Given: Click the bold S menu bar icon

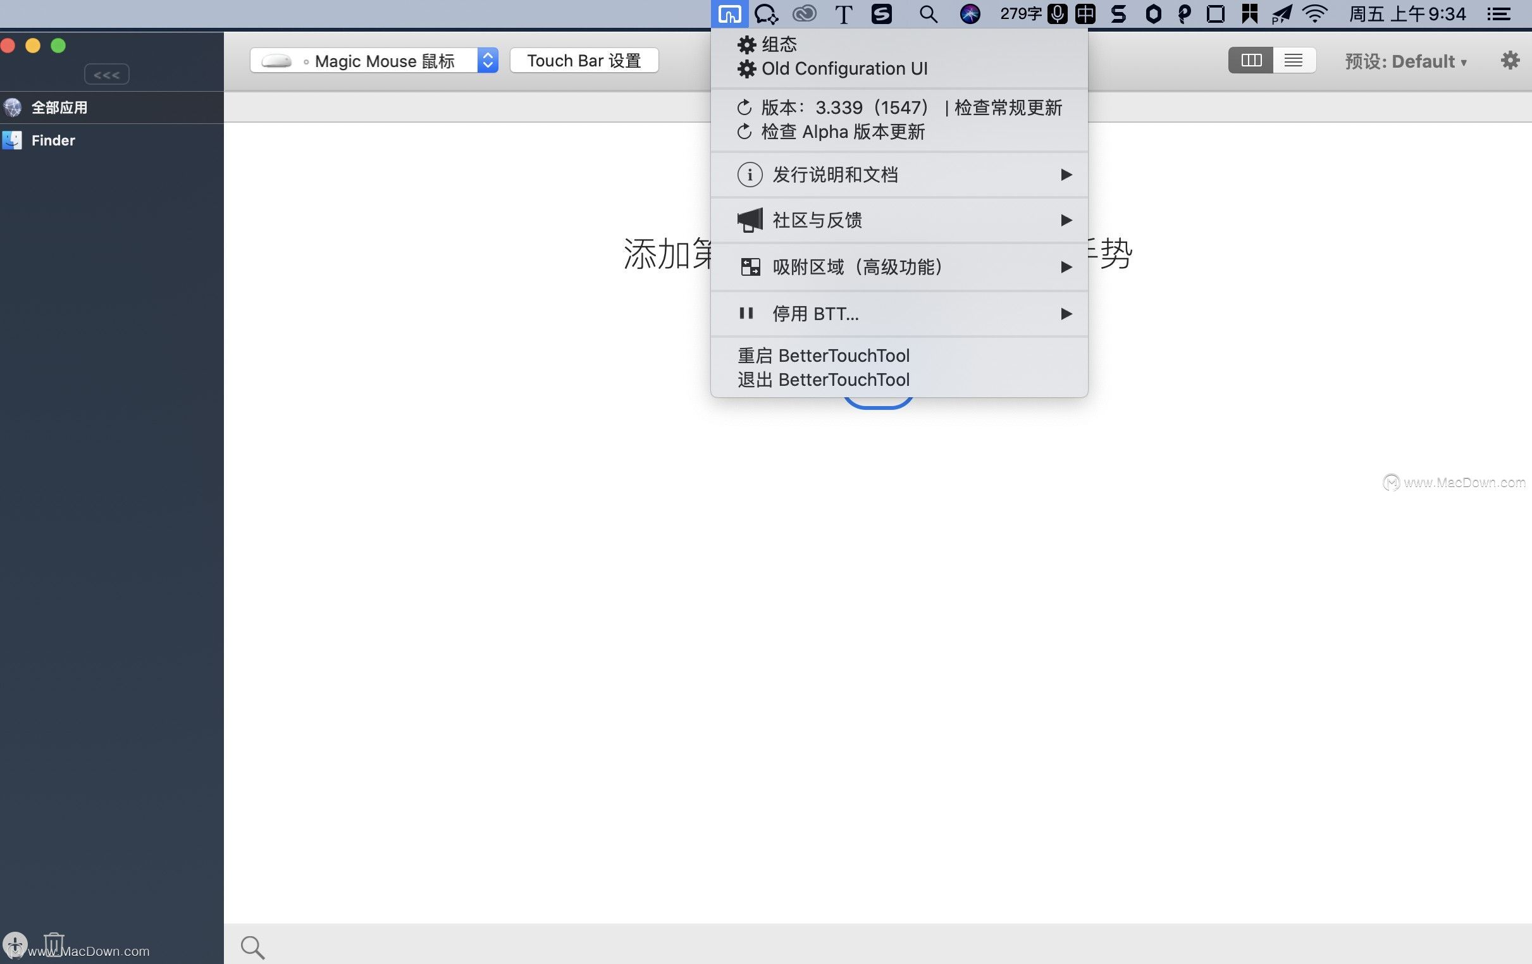Looking at the screenshot, I should (x=1118, y=14).
